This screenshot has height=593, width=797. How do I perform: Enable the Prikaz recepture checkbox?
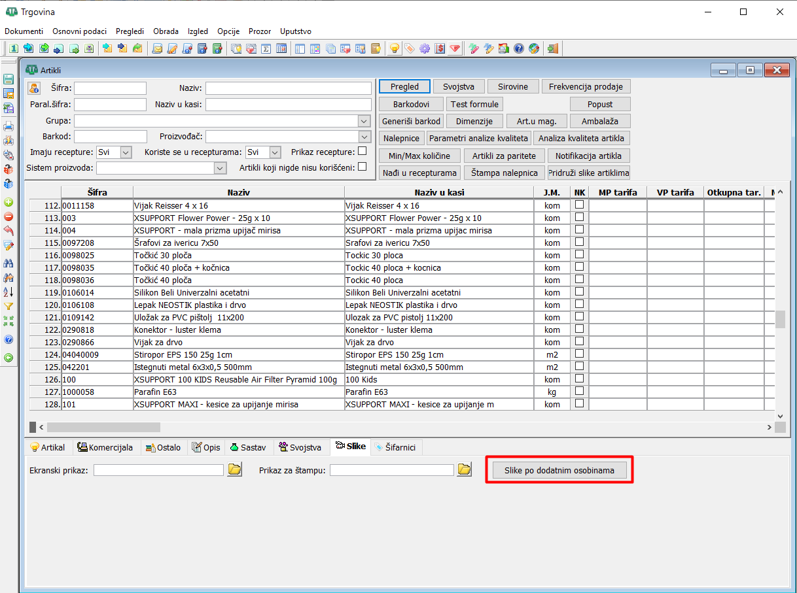point(362,152)
